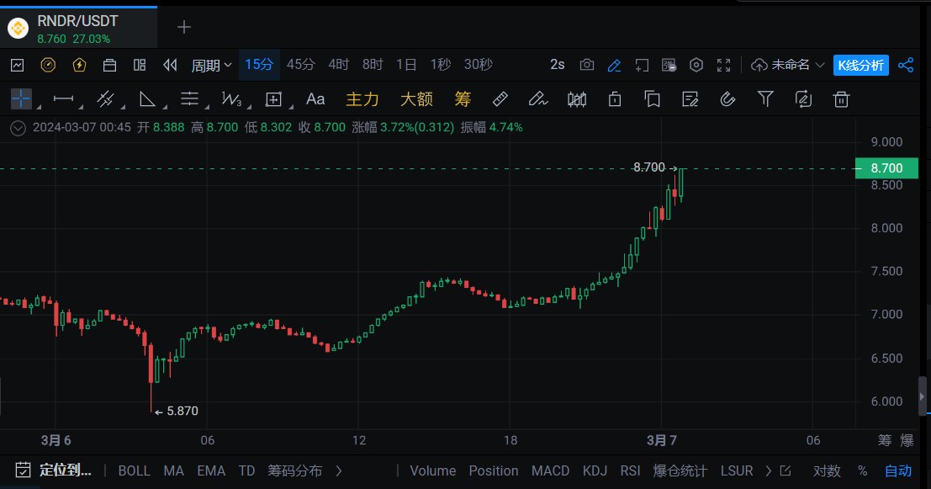Toggle the % percentage scale
This screenshot has width=931, height=489.
(x=862, y=470)
